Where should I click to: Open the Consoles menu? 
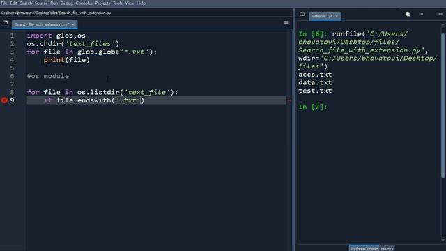(x=84, y=3)
